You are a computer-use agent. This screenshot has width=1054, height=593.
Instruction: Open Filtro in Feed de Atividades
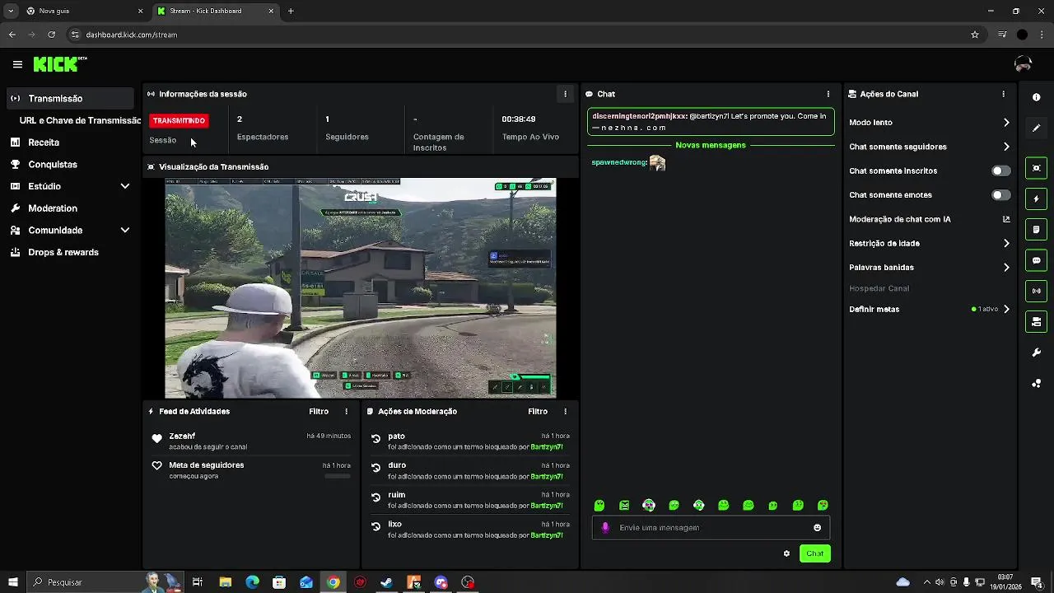point(319,411)
